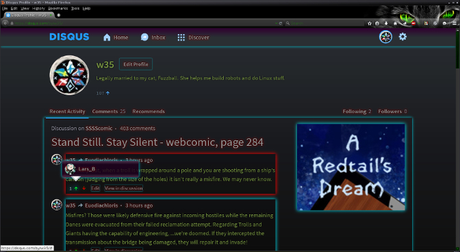Close the Disqus Profile browser tab
Screen dimensions: 460x252
click(x=51, y=14)
